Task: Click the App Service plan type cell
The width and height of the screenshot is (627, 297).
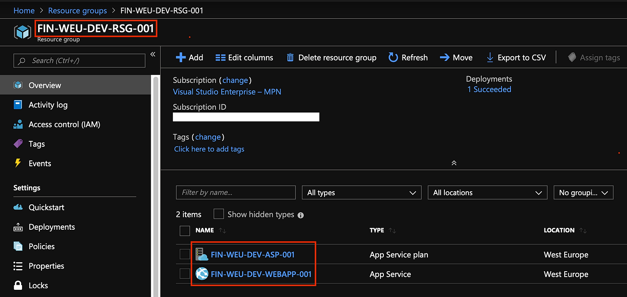Action: pos(399,255)
